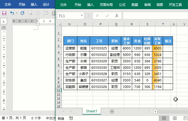188x121 pixels.
Task: Click the 6505 data bar cell
Action: (157, 48)
